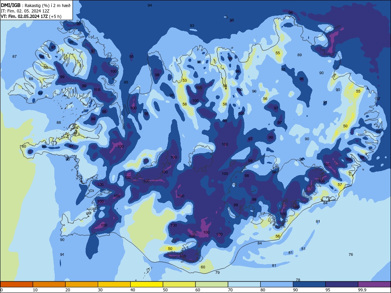Choose the dark blue 90–95 legend swatch
Viewport: 391px width, 293px height.
[x=309, y=284]
